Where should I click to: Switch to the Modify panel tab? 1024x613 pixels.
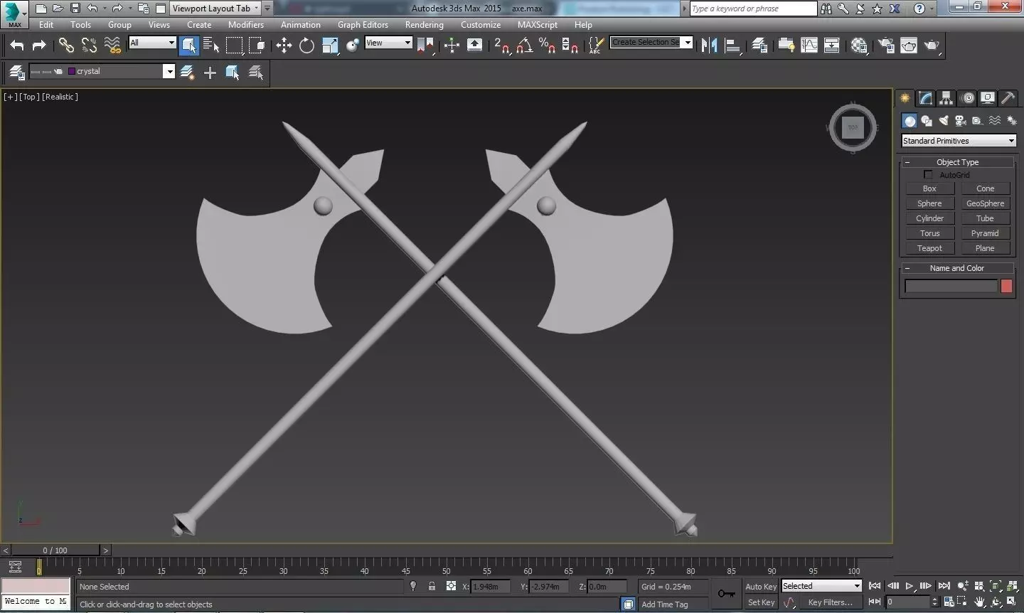point(925,98)
